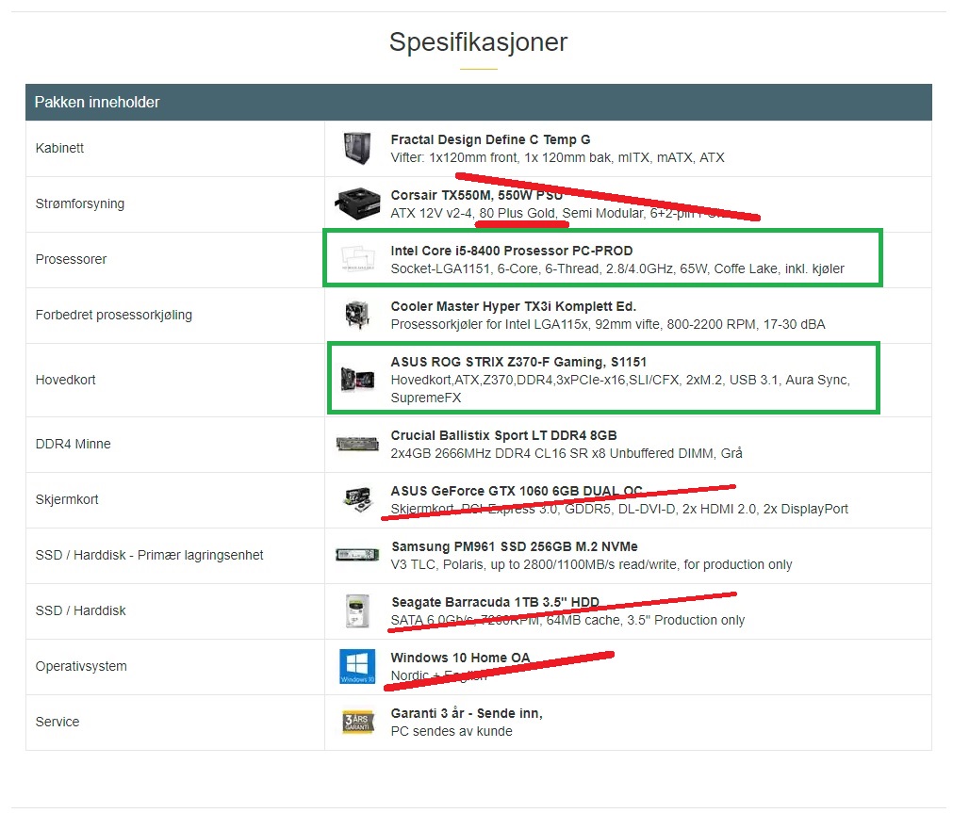Click the Intel Core i5-8400 placeholder image
This screenshot has width=953, height=813.
pyautogui.click(x=357, y=259)
